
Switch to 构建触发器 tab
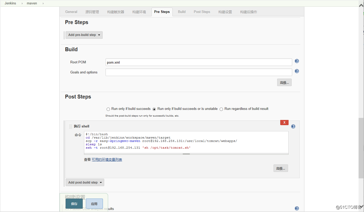tap(116, 12)
